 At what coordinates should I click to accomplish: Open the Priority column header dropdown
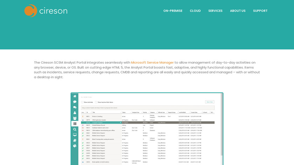[148, 113]
